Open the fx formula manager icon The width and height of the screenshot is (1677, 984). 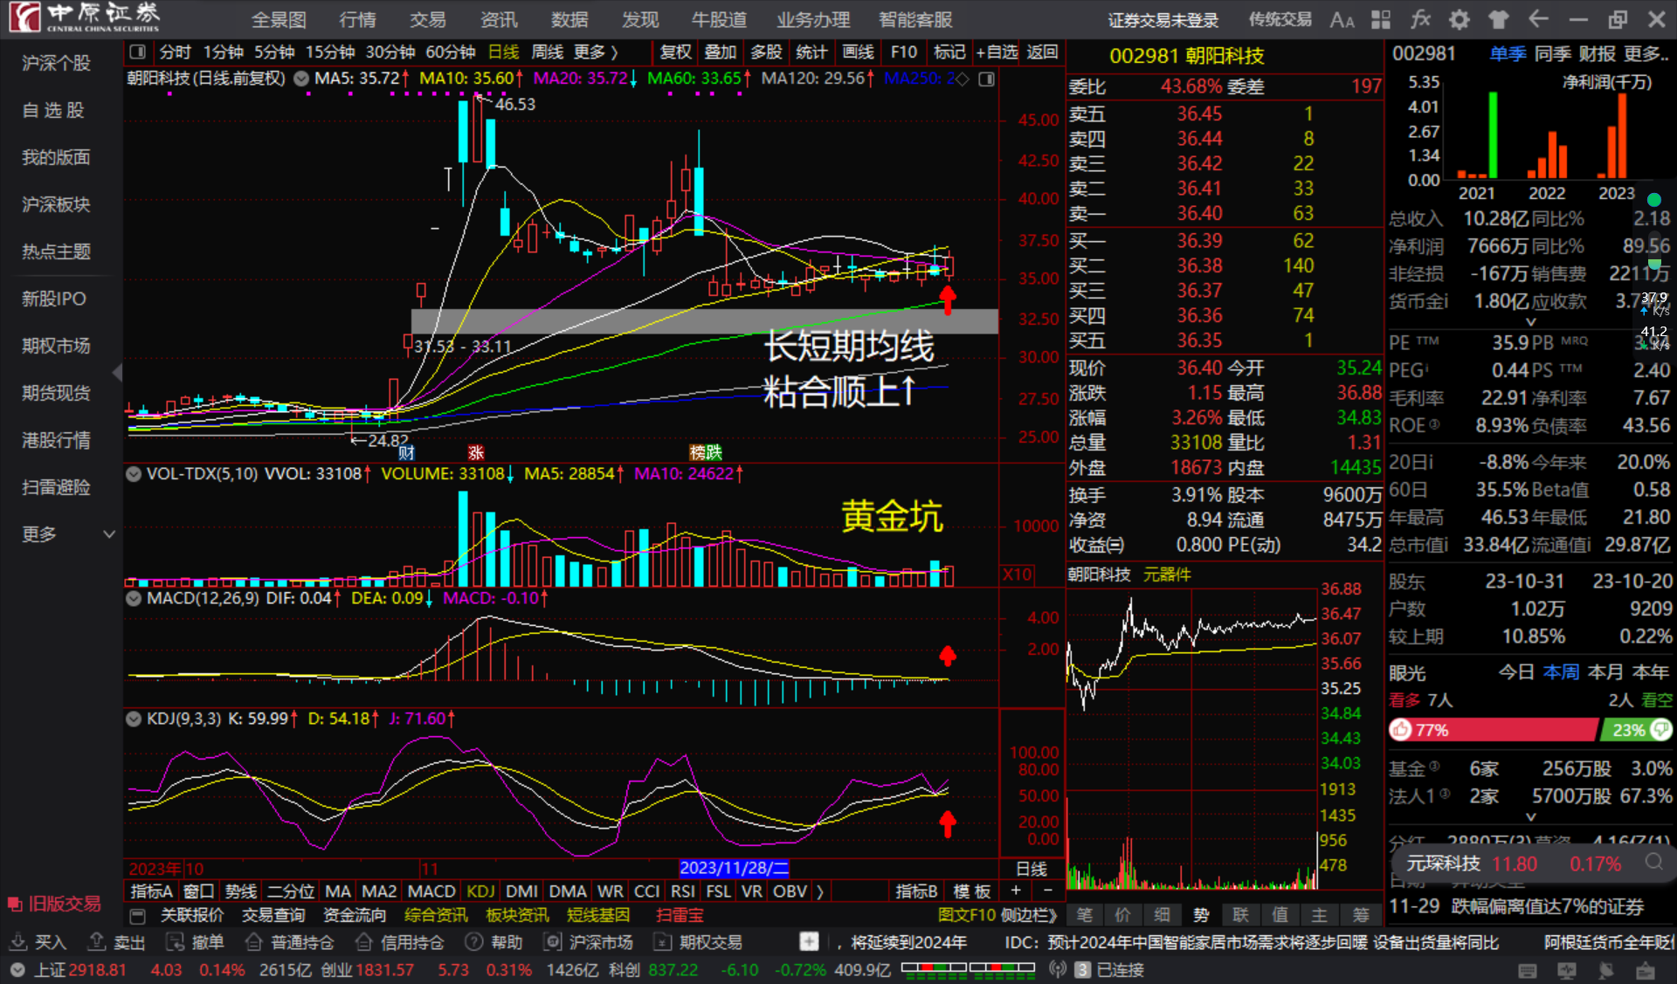point(1420,20)
